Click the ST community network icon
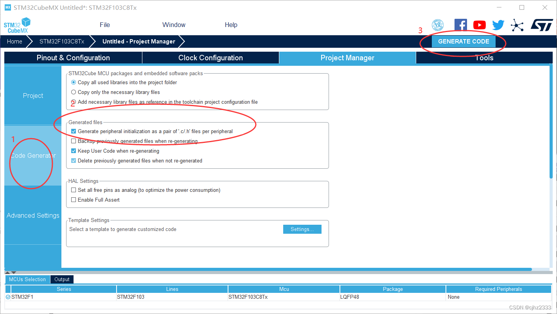This screenshot has width=557, height=314. coord(517,25)
